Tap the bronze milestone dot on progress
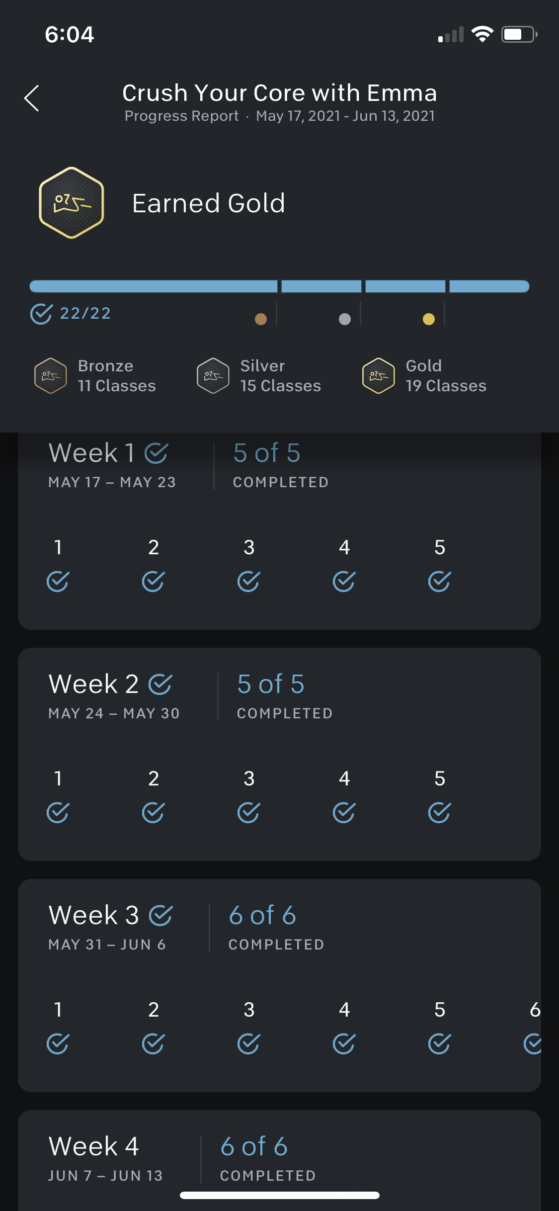 [261, 319]
